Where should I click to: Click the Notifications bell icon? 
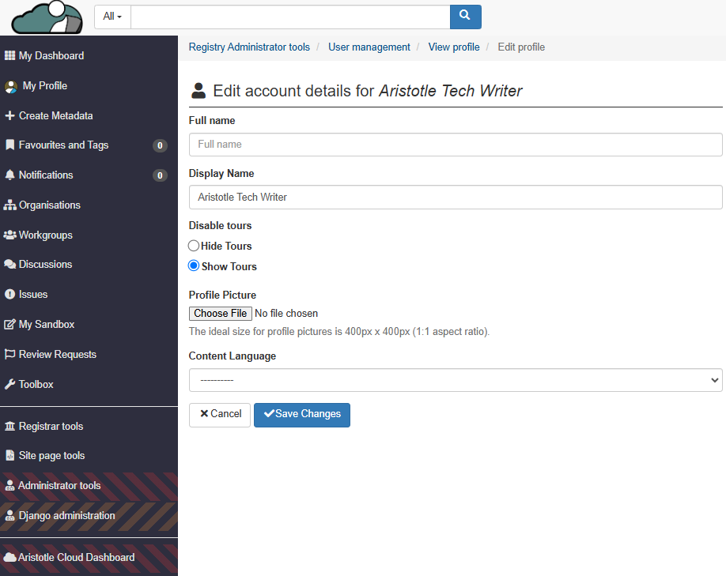point(9,175)
